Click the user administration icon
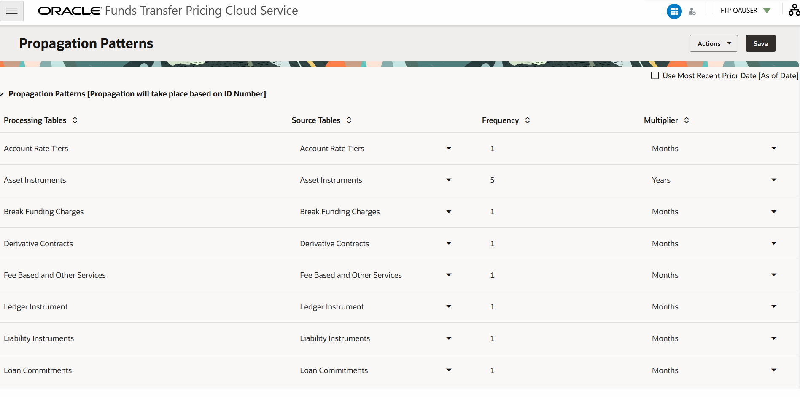The width and height of the screenshot is (800, 397). (x=692, y=11)
